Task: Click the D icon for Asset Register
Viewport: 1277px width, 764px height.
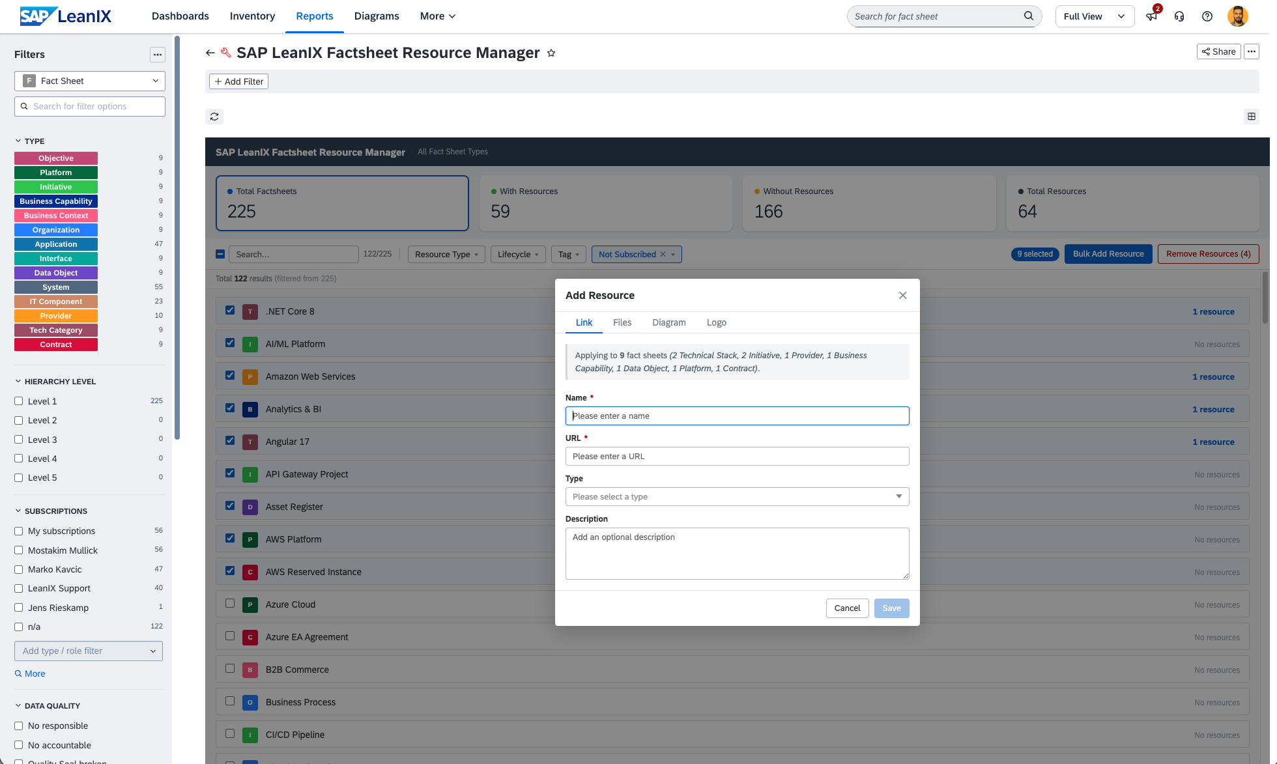Action: click(250, 507)
